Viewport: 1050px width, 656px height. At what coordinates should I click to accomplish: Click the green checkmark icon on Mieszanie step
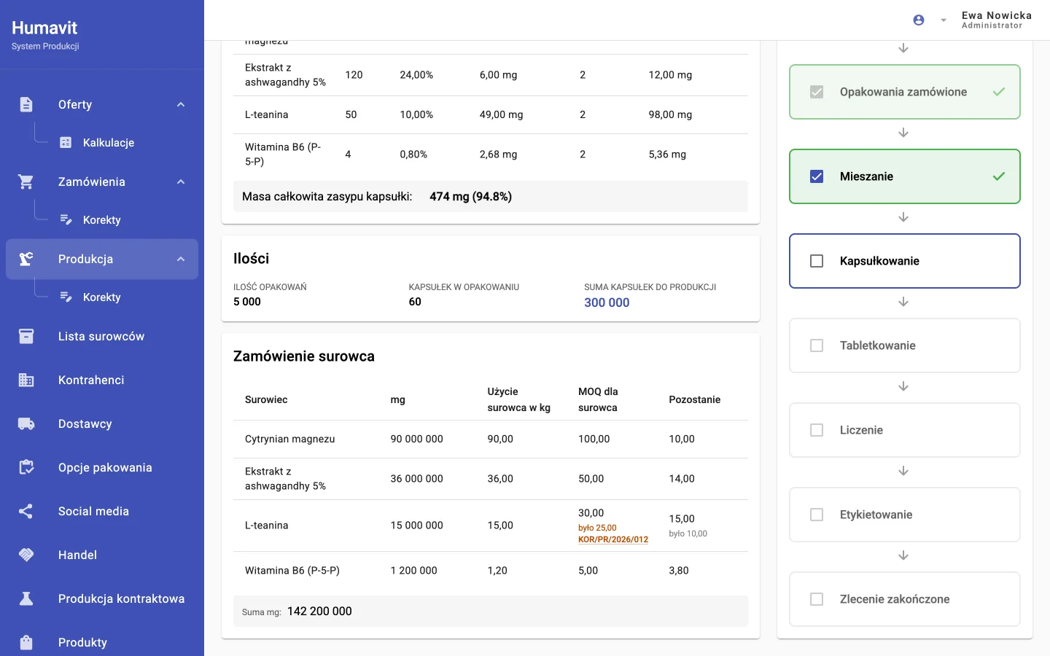point(999,176)
